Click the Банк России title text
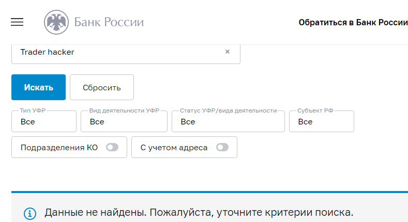Viewport: 408px width, 222px height. tap(109, 22)
